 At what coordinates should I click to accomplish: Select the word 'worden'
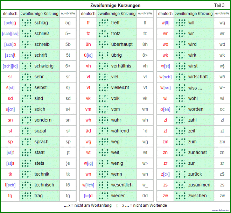(x=196, y=109)
